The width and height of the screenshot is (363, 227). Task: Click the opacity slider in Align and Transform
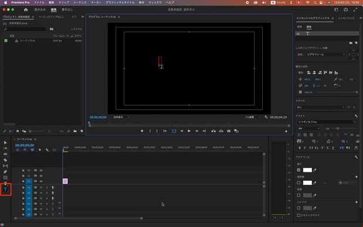[337, 92]
